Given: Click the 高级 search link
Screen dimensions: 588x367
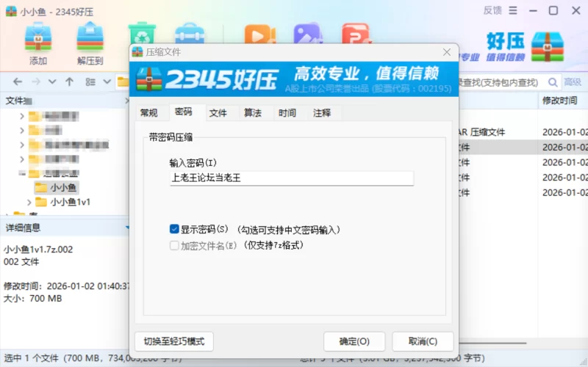Looking at the screenshot, I should [x=573, y=82].
